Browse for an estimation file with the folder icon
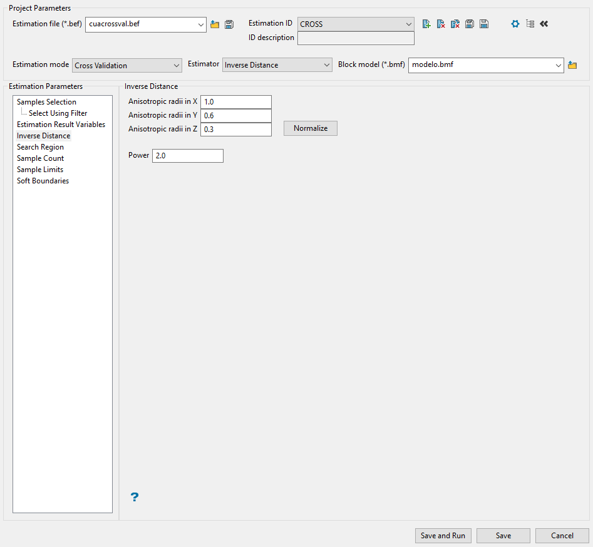This screenshot has height=547, width=593. pos(215,24)
